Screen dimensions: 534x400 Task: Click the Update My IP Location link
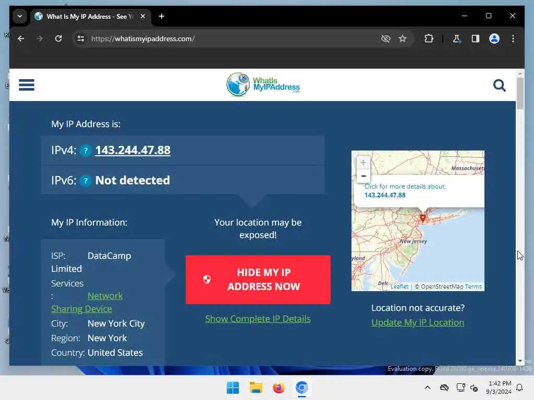[418, 322]
